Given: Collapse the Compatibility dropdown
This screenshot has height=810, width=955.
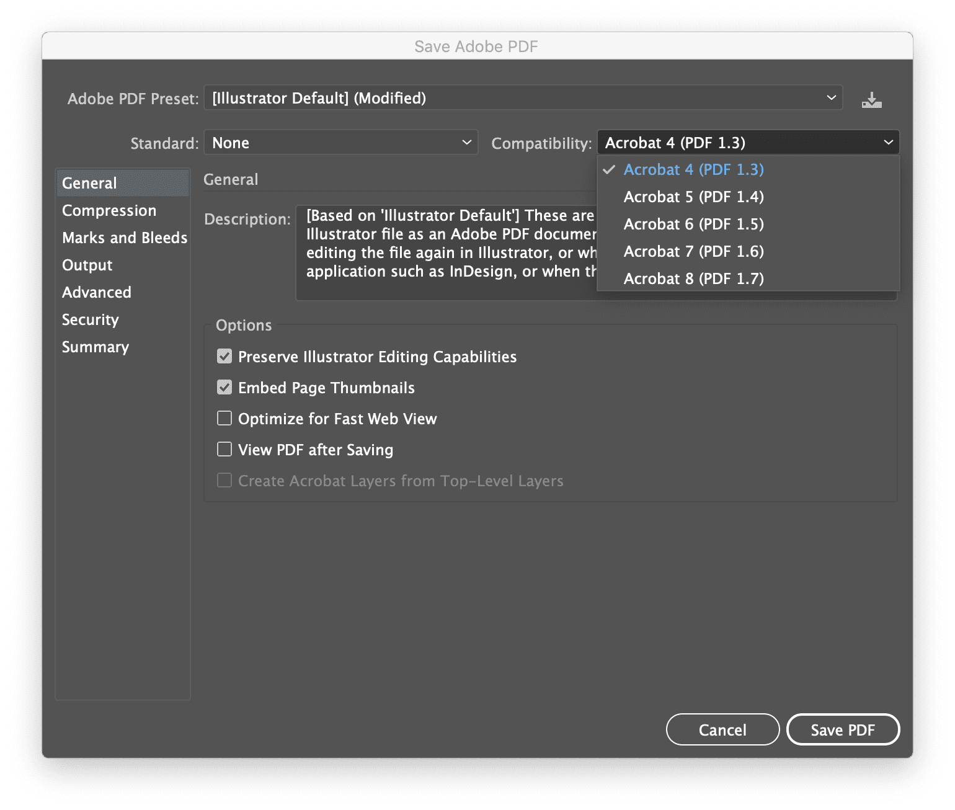Looking at the screenshot, I should click(x=748, y=143).
